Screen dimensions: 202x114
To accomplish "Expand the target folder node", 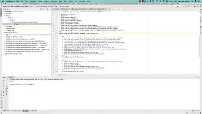I will pyautogui.click(x=5, y=26).
